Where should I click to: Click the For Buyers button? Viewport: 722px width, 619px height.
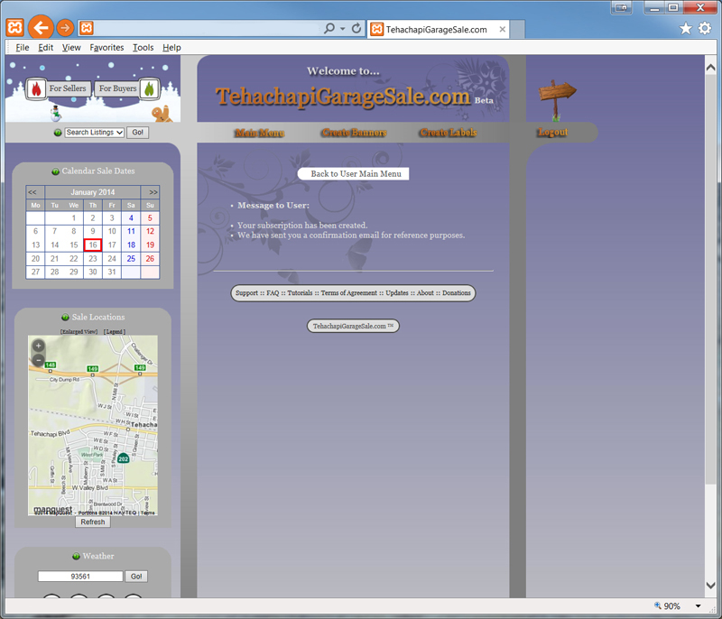[x=118, y=88]
